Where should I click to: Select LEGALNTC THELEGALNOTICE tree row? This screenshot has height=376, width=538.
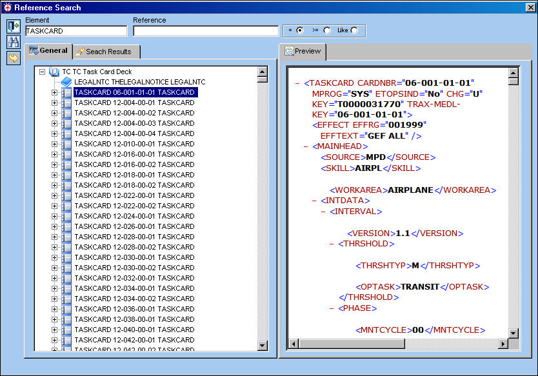pos(139,82)
